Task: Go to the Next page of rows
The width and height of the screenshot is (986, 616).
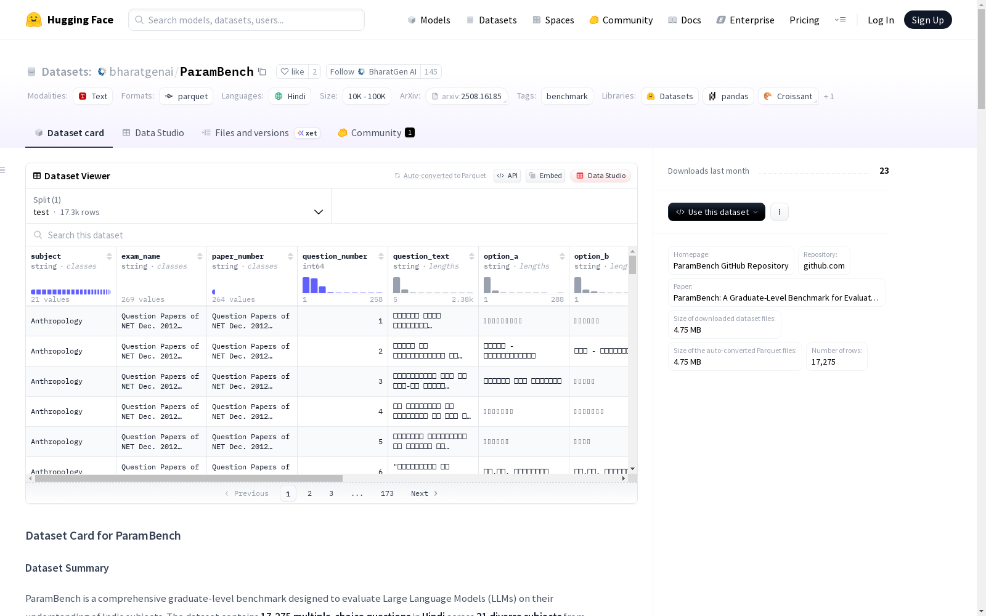Action: [425, 493]
